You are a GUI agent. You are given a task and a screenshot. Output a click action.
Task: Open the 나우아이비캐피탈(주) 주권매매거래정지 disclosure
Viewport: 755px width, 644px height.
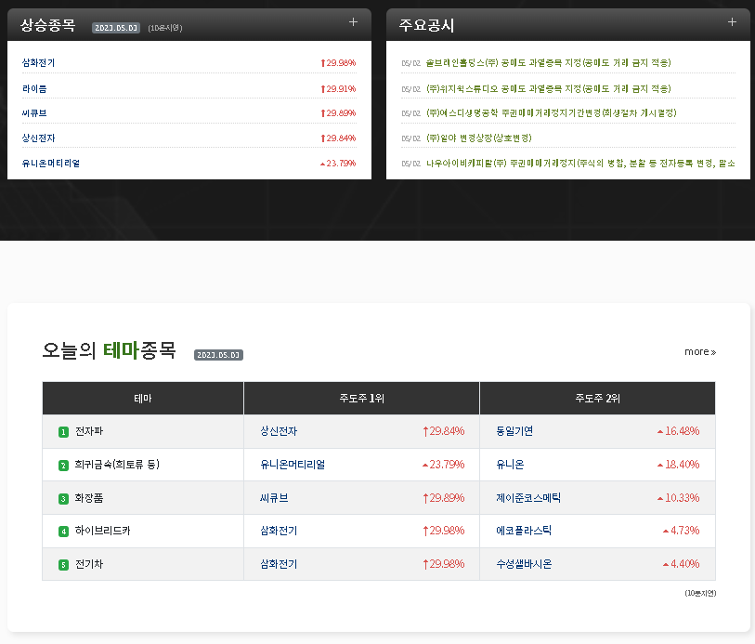tap(580, 164)
